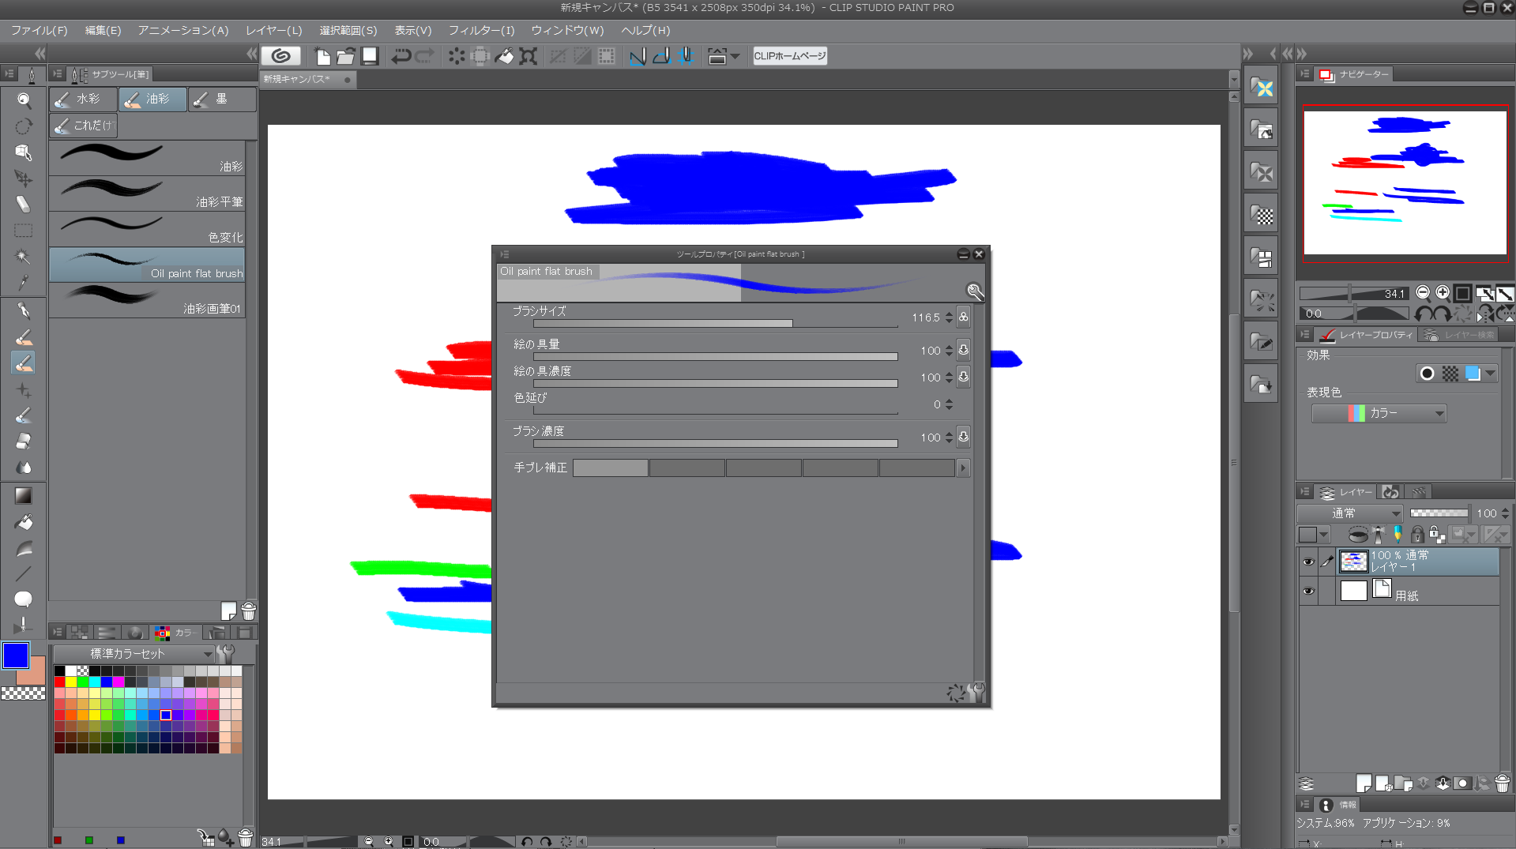Toggle Snap to Grid
The width and height of the screenshot is (1516, 849).
click(686, 56)
